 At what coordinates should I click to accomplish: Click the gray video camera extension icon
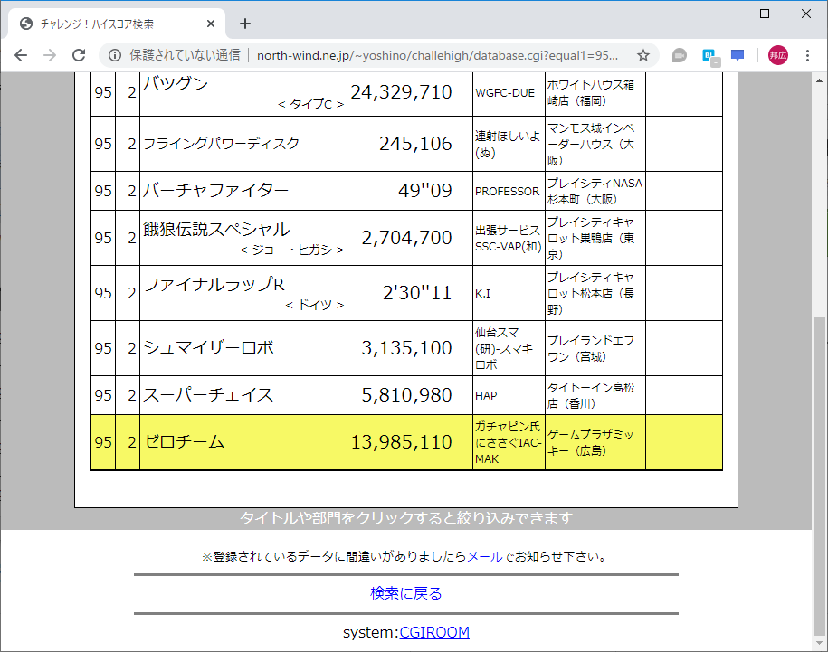pos(679,55)
